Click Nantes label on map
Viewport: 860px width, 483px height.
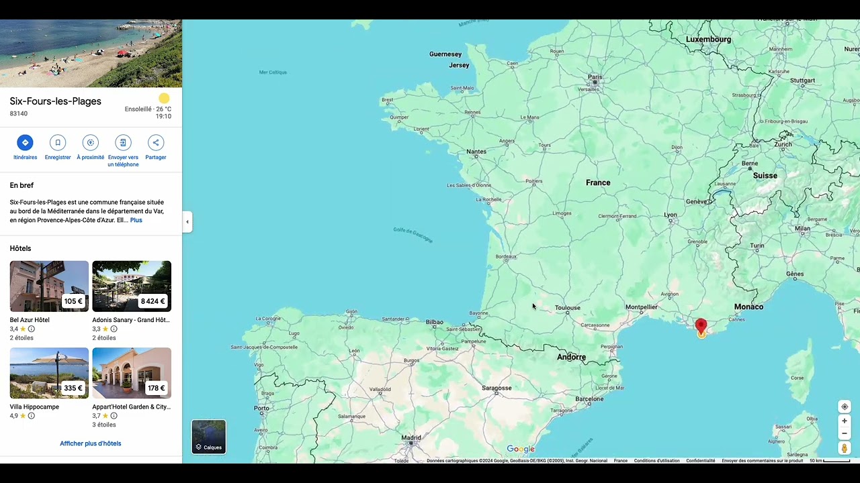pos(476,152)
